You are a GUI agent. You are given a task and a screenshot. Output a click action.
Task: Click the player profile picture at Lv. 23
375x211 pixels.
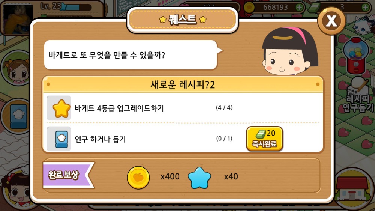(18, 18)
